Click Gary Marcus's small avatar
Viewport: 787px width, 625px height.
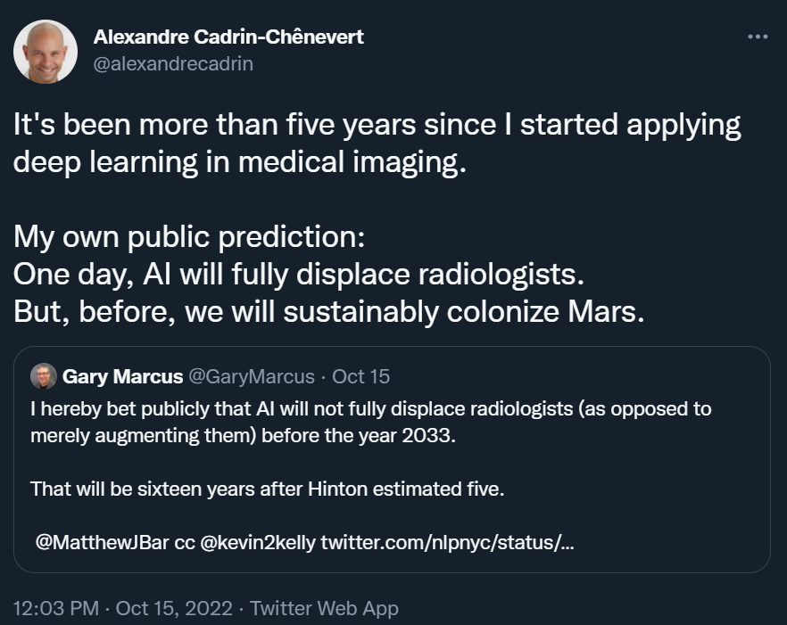click(x=43, y=376)
